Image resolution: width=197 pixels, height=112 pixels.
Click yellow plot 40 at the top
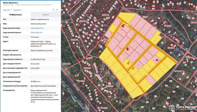point(127,18)
